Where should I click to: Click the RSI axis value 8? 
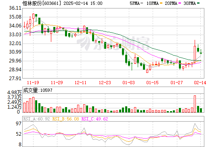tap(20, 145)
